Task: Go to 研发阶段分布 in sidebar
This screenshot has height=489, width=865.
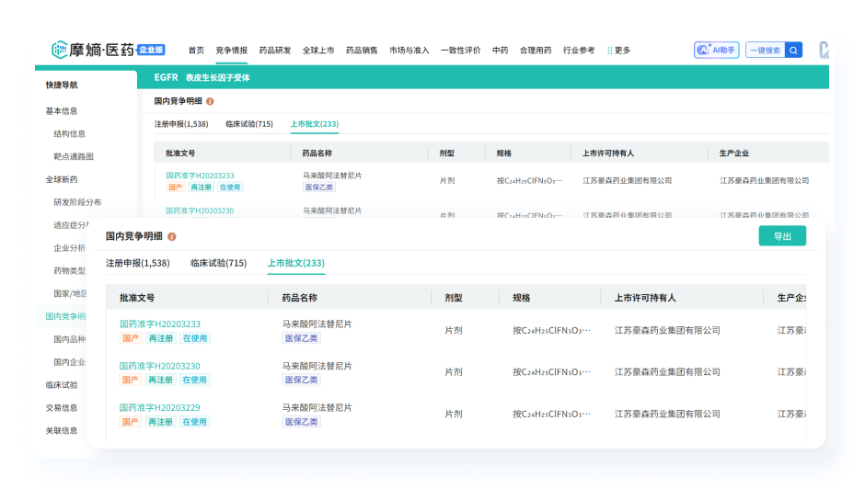Action: [77, 202]
